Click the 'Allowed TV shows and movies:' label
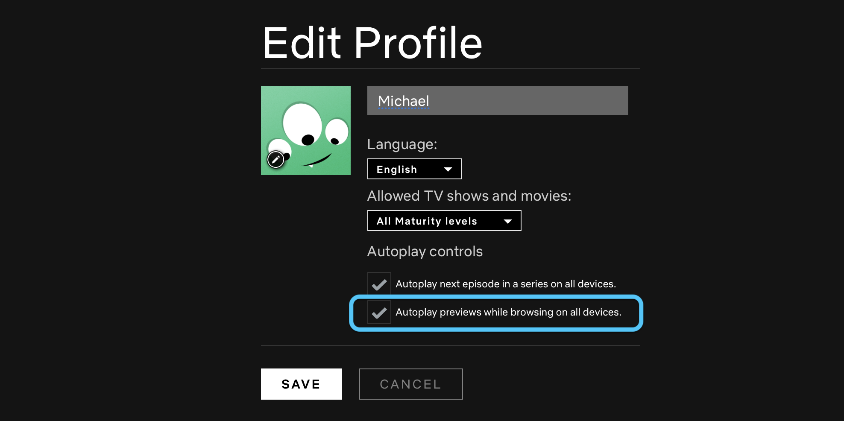Screen dimensions: 844x421 pyautogui.click(x=469, y=196)
